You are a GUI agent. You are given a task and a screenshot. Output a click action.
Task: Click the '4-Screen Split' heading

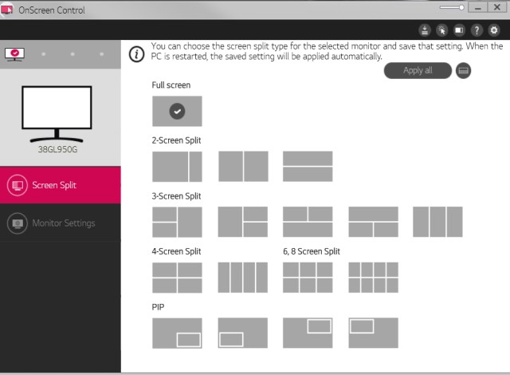176,251
